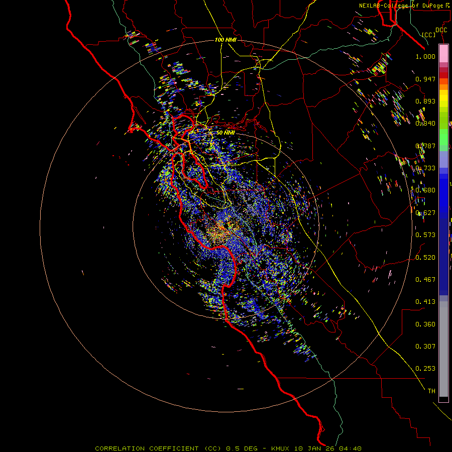Click the [CC] legend unit label
Screen dimensions: 452x452
[429, 35]
